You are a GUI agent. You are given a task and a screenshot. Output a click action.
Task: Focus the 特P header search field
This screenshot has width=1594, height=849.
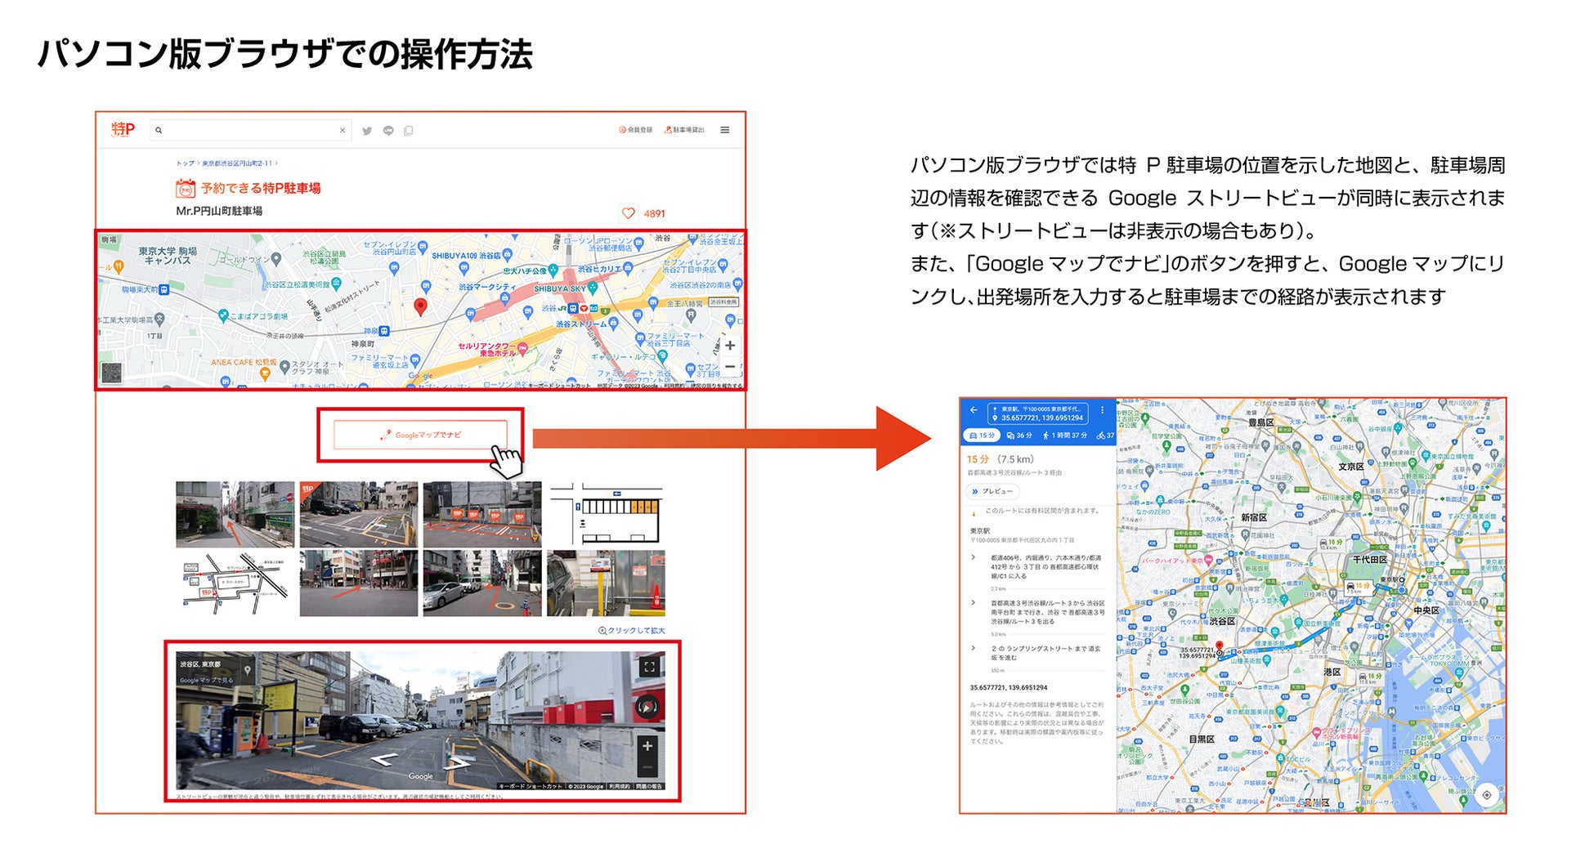pos(250,130)
